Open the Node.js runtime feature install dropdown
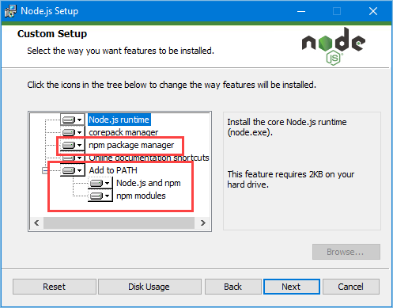 [x=72, y=120]
